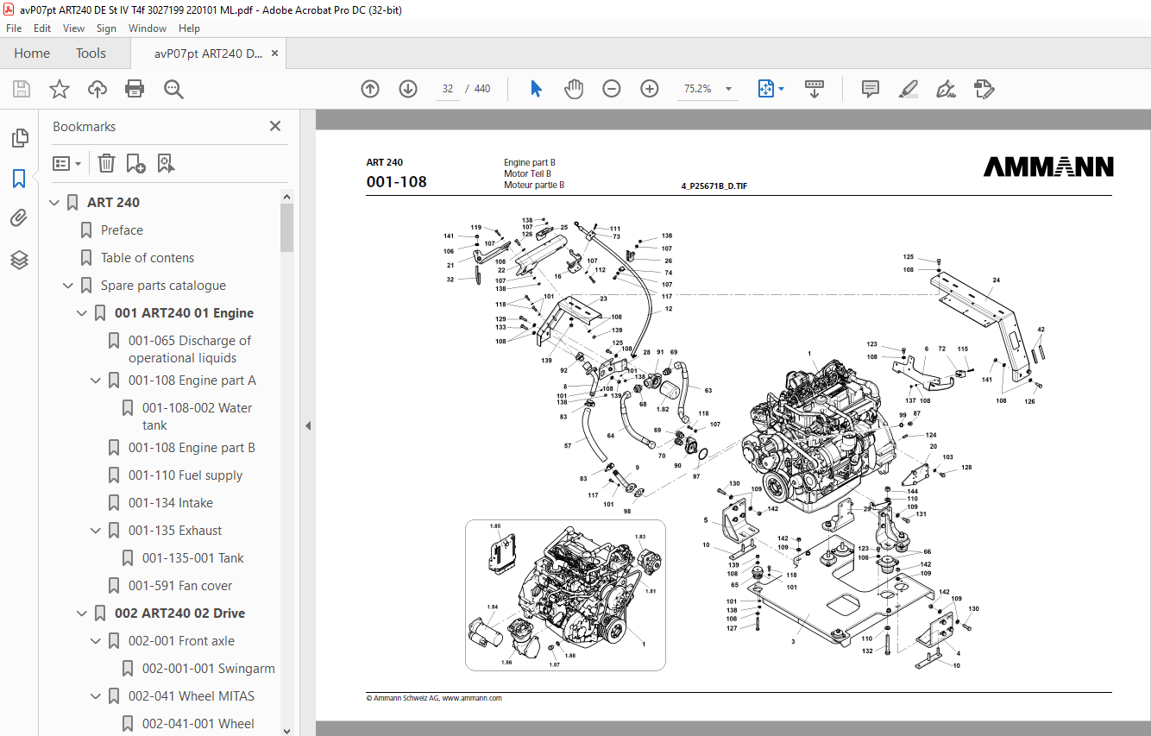Activate the hand pan tool

coord(574,89)
